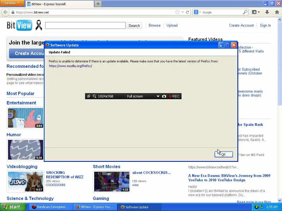Click the Sign In link
This screenshot has width=282, height=211.
click(265, 26)
